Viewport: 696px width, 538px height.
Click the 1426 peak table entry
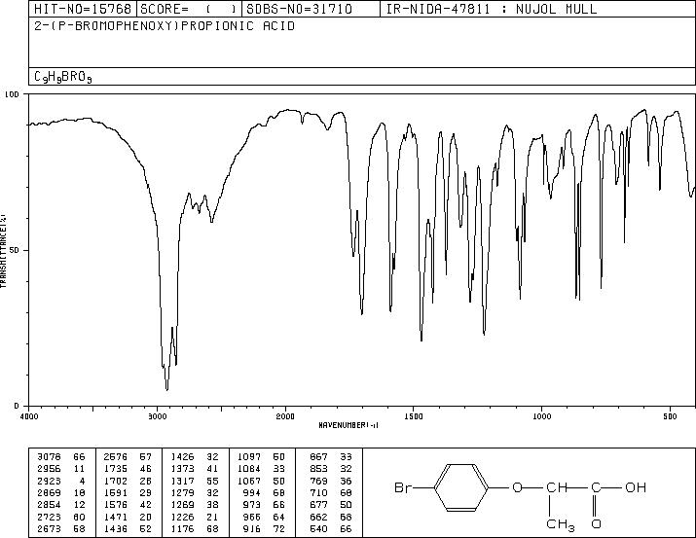182,457
